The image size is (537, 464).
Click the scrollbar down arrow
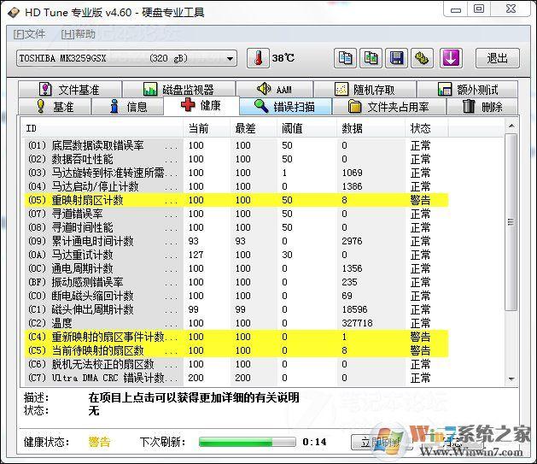(x=511, y=379)
